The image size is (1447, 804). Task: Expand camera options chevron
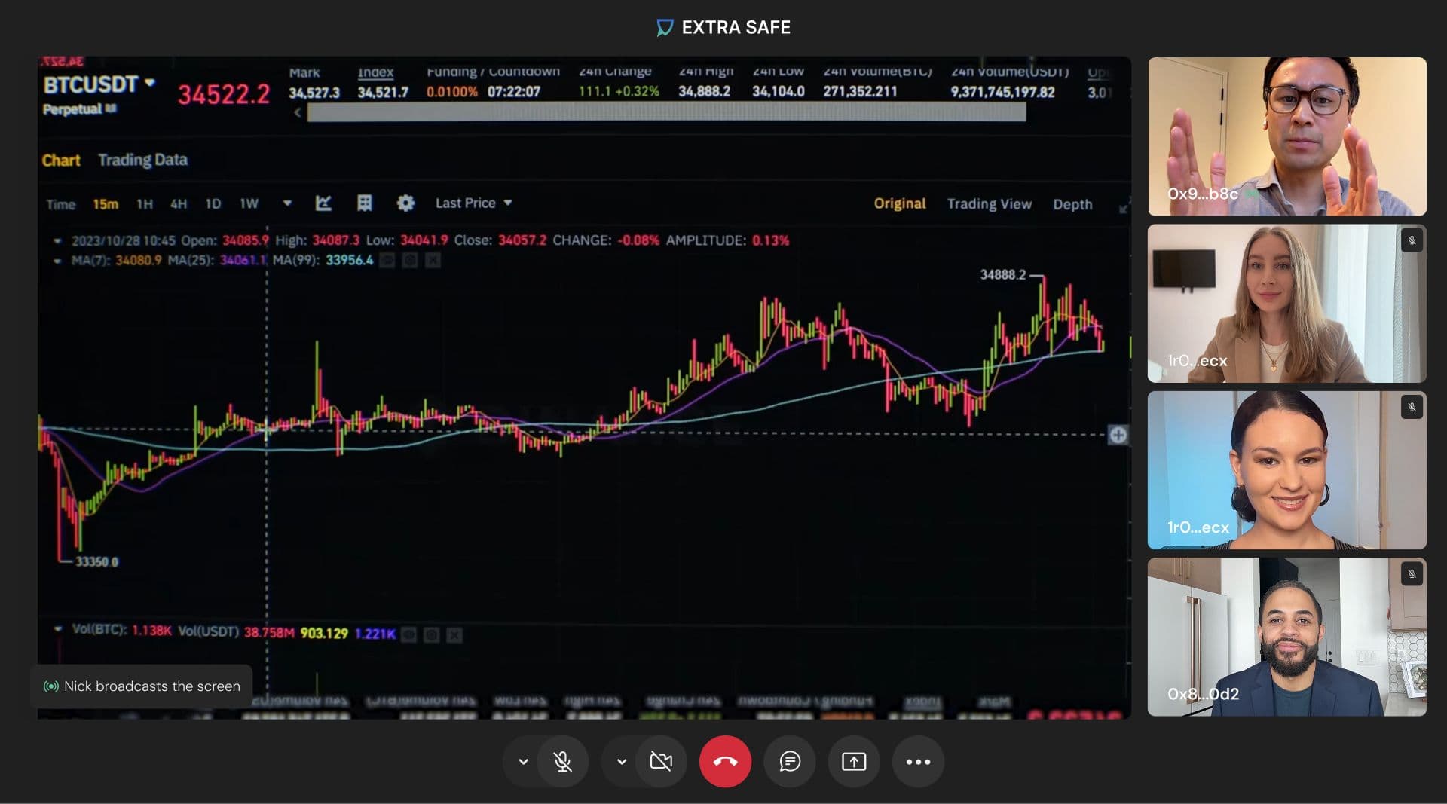point(621,762)
